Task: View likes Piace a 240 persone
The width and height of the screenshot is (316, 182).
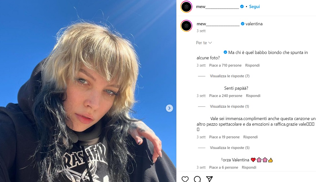Action: point(226,96)
